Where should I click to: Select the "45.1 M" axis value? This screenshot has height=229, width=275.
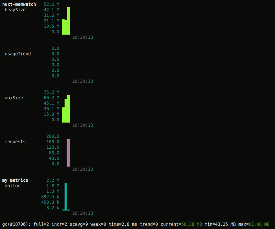(52, 103)
